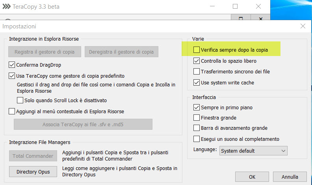
Task: Toggle Use system write cache checkbox
Action: 197,82
